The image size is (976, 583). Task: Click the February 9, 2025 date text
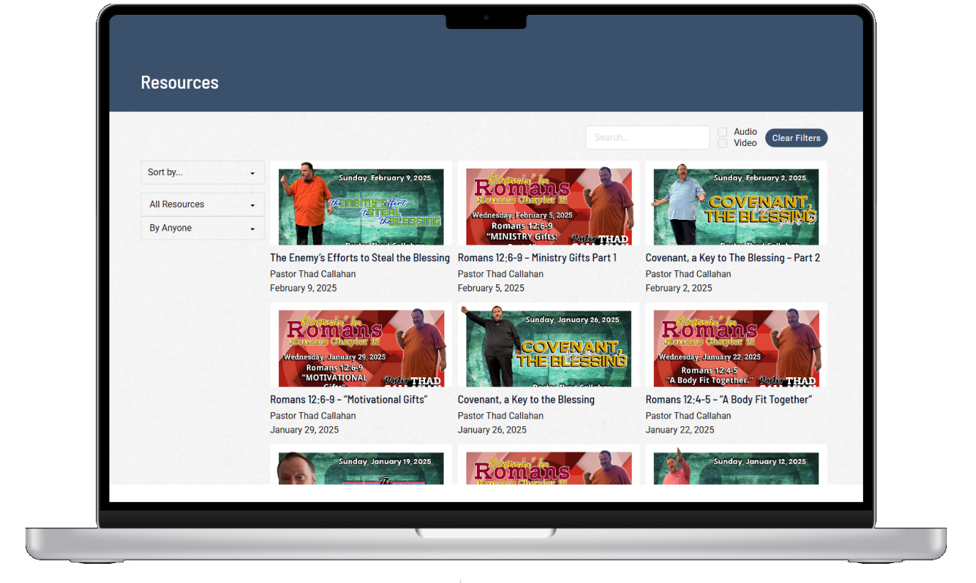click(x=304, y=289)
